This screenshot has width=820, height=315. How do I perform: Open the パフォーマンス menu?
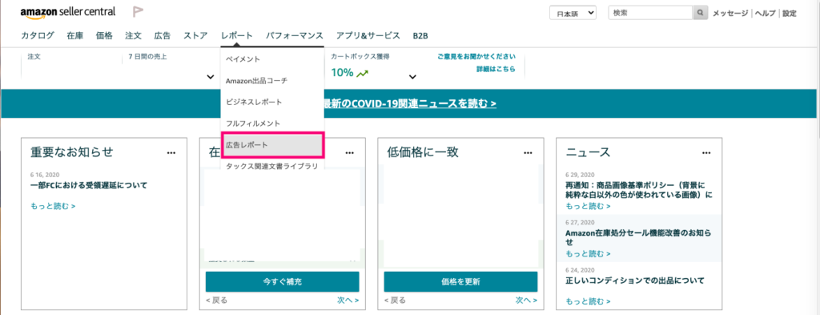tap(295, 35)
